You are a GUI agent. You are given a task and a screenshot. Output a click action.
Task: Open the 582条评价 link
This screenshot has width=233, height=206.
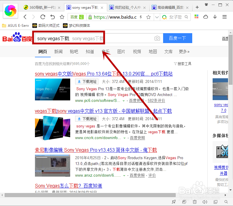tap(156, 100)
